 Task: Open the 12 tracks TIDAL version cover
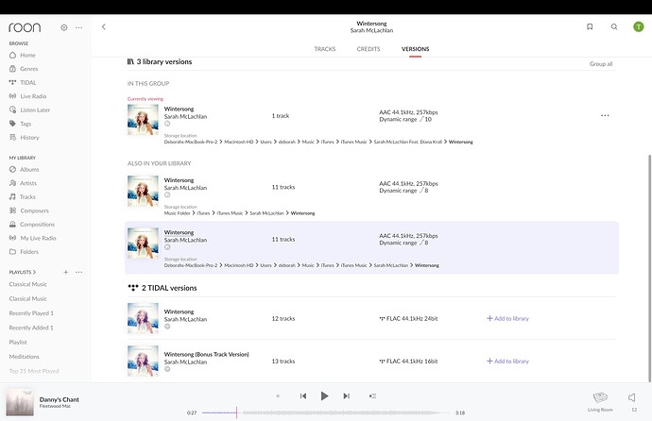coord(143,318)
